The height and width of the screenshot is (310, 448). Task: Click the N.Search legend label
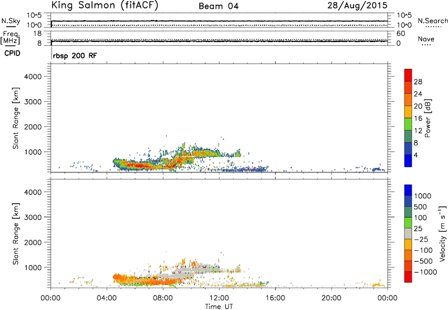(432, 21)
